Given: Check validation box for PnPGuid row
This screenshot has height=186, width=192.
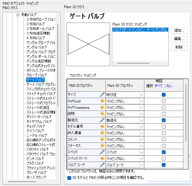Looking at the screenshot, I should click(164, 101).
